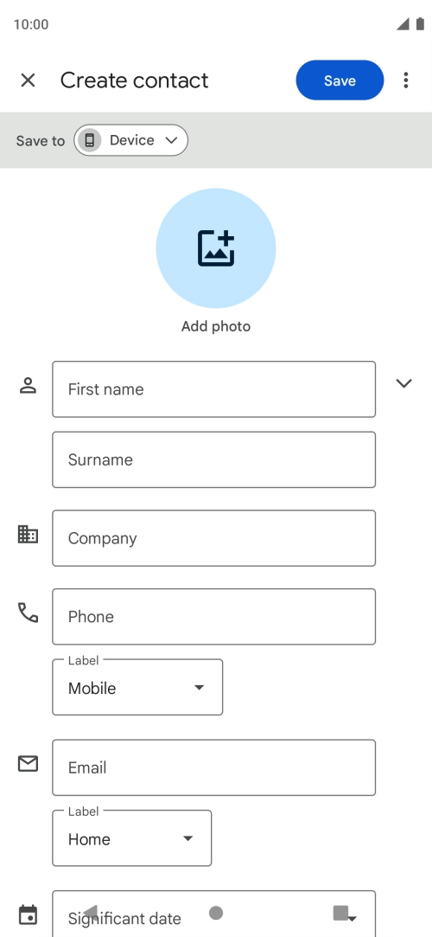Open the Save to Device account dropdown
The height and width of the screenshot is (937, 432).
coord(130,140)
